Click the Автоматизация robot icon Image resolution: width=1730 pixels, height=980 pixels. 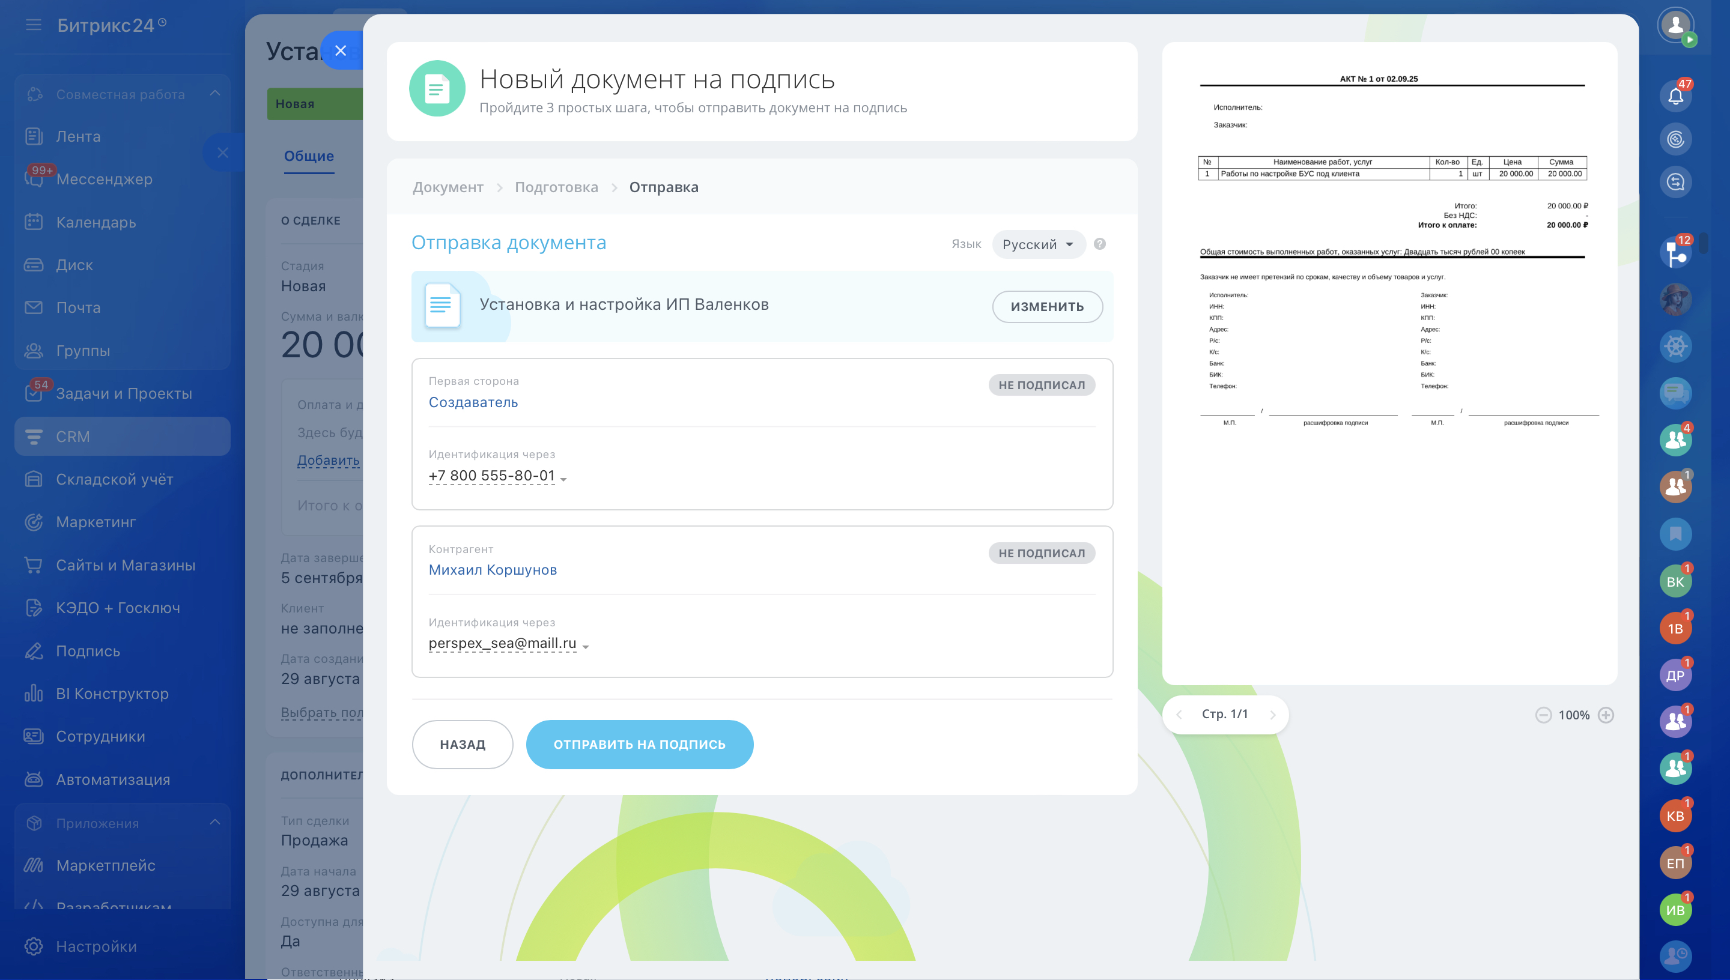34,779
